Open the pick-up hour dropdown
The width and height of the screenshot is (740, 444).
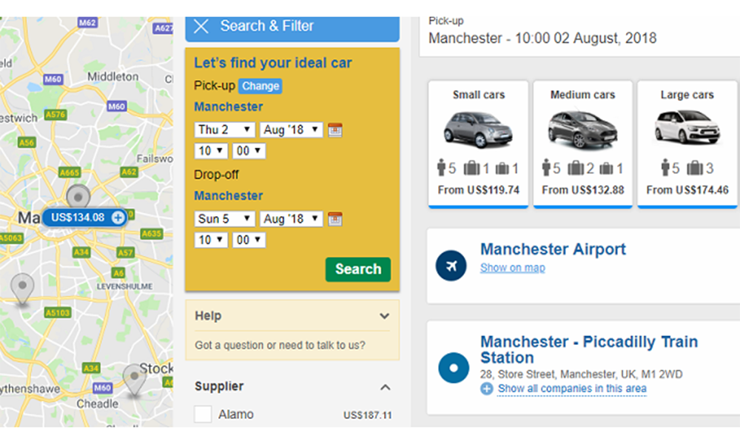(210, 151)
